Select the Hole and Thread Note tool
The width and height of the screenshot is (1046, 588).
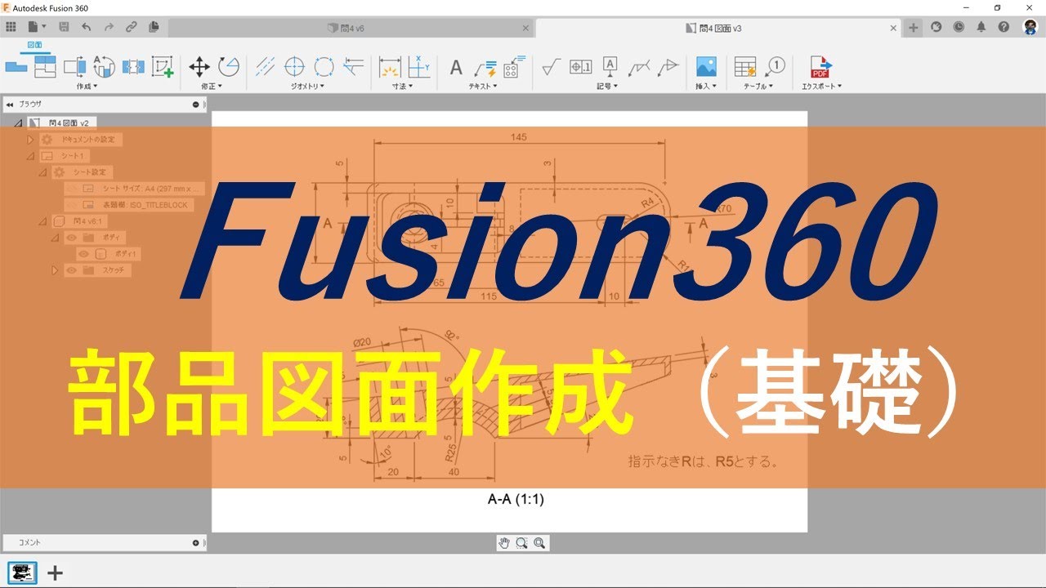pos(515,66)
